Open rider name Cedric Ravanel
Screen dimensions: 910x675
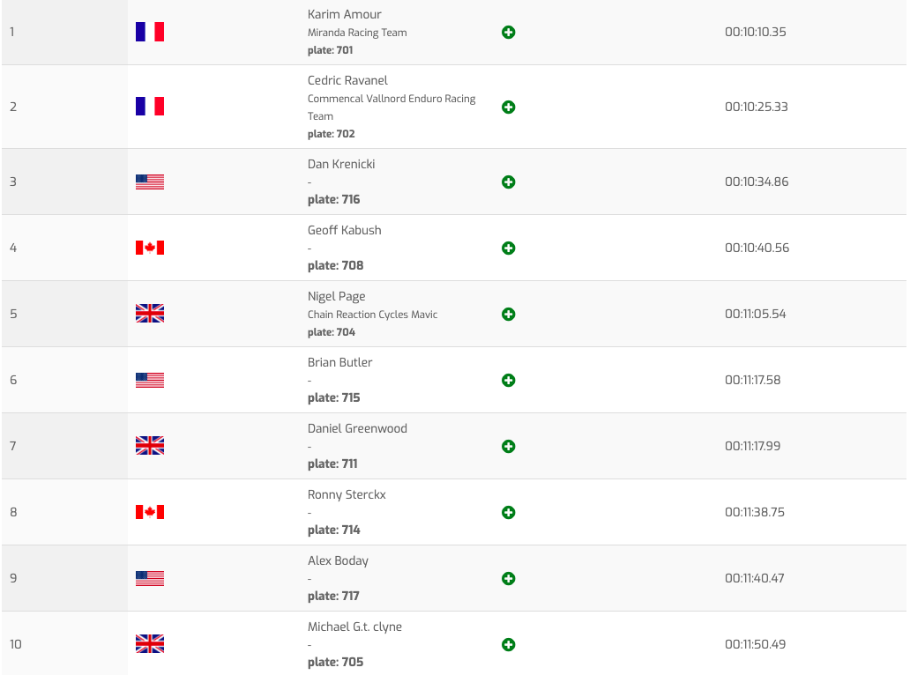[347, 81]
